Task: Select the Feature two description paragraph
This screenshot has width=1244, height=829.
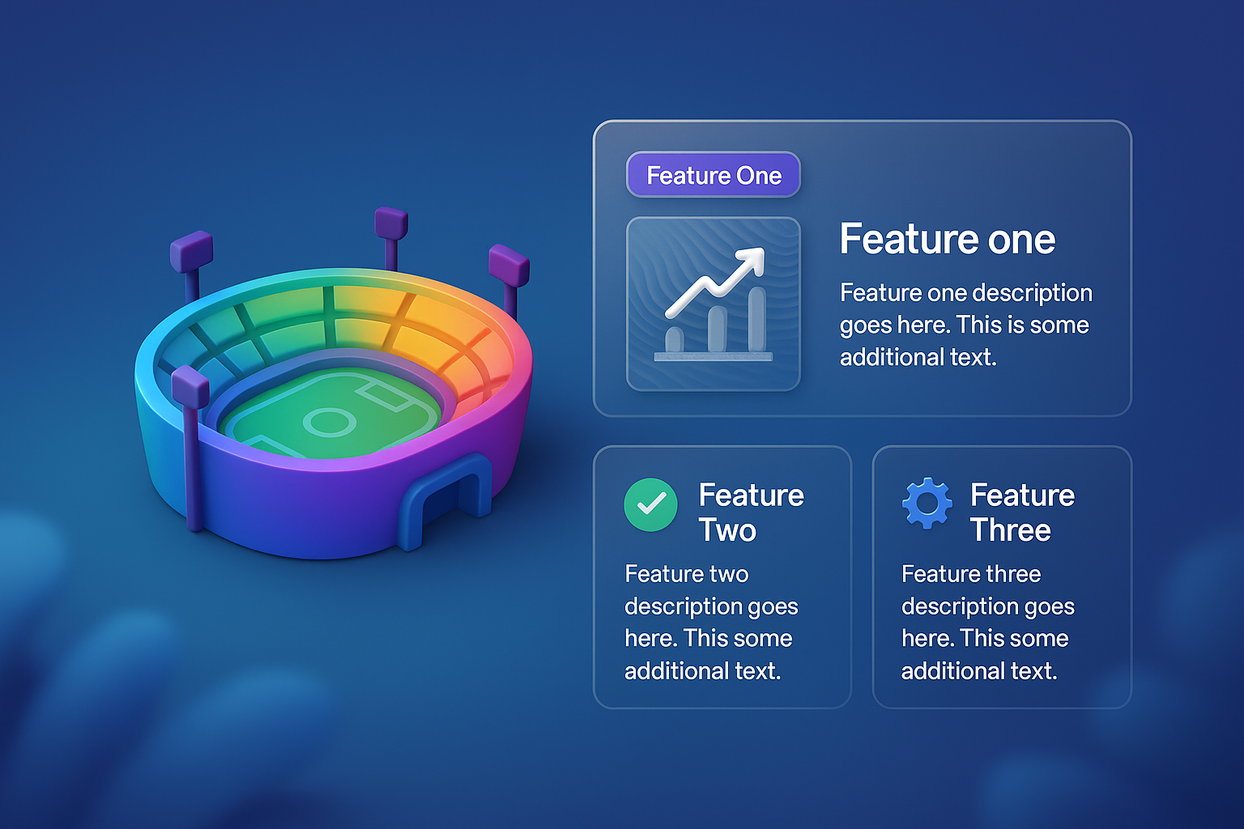Action: (710, 622)
